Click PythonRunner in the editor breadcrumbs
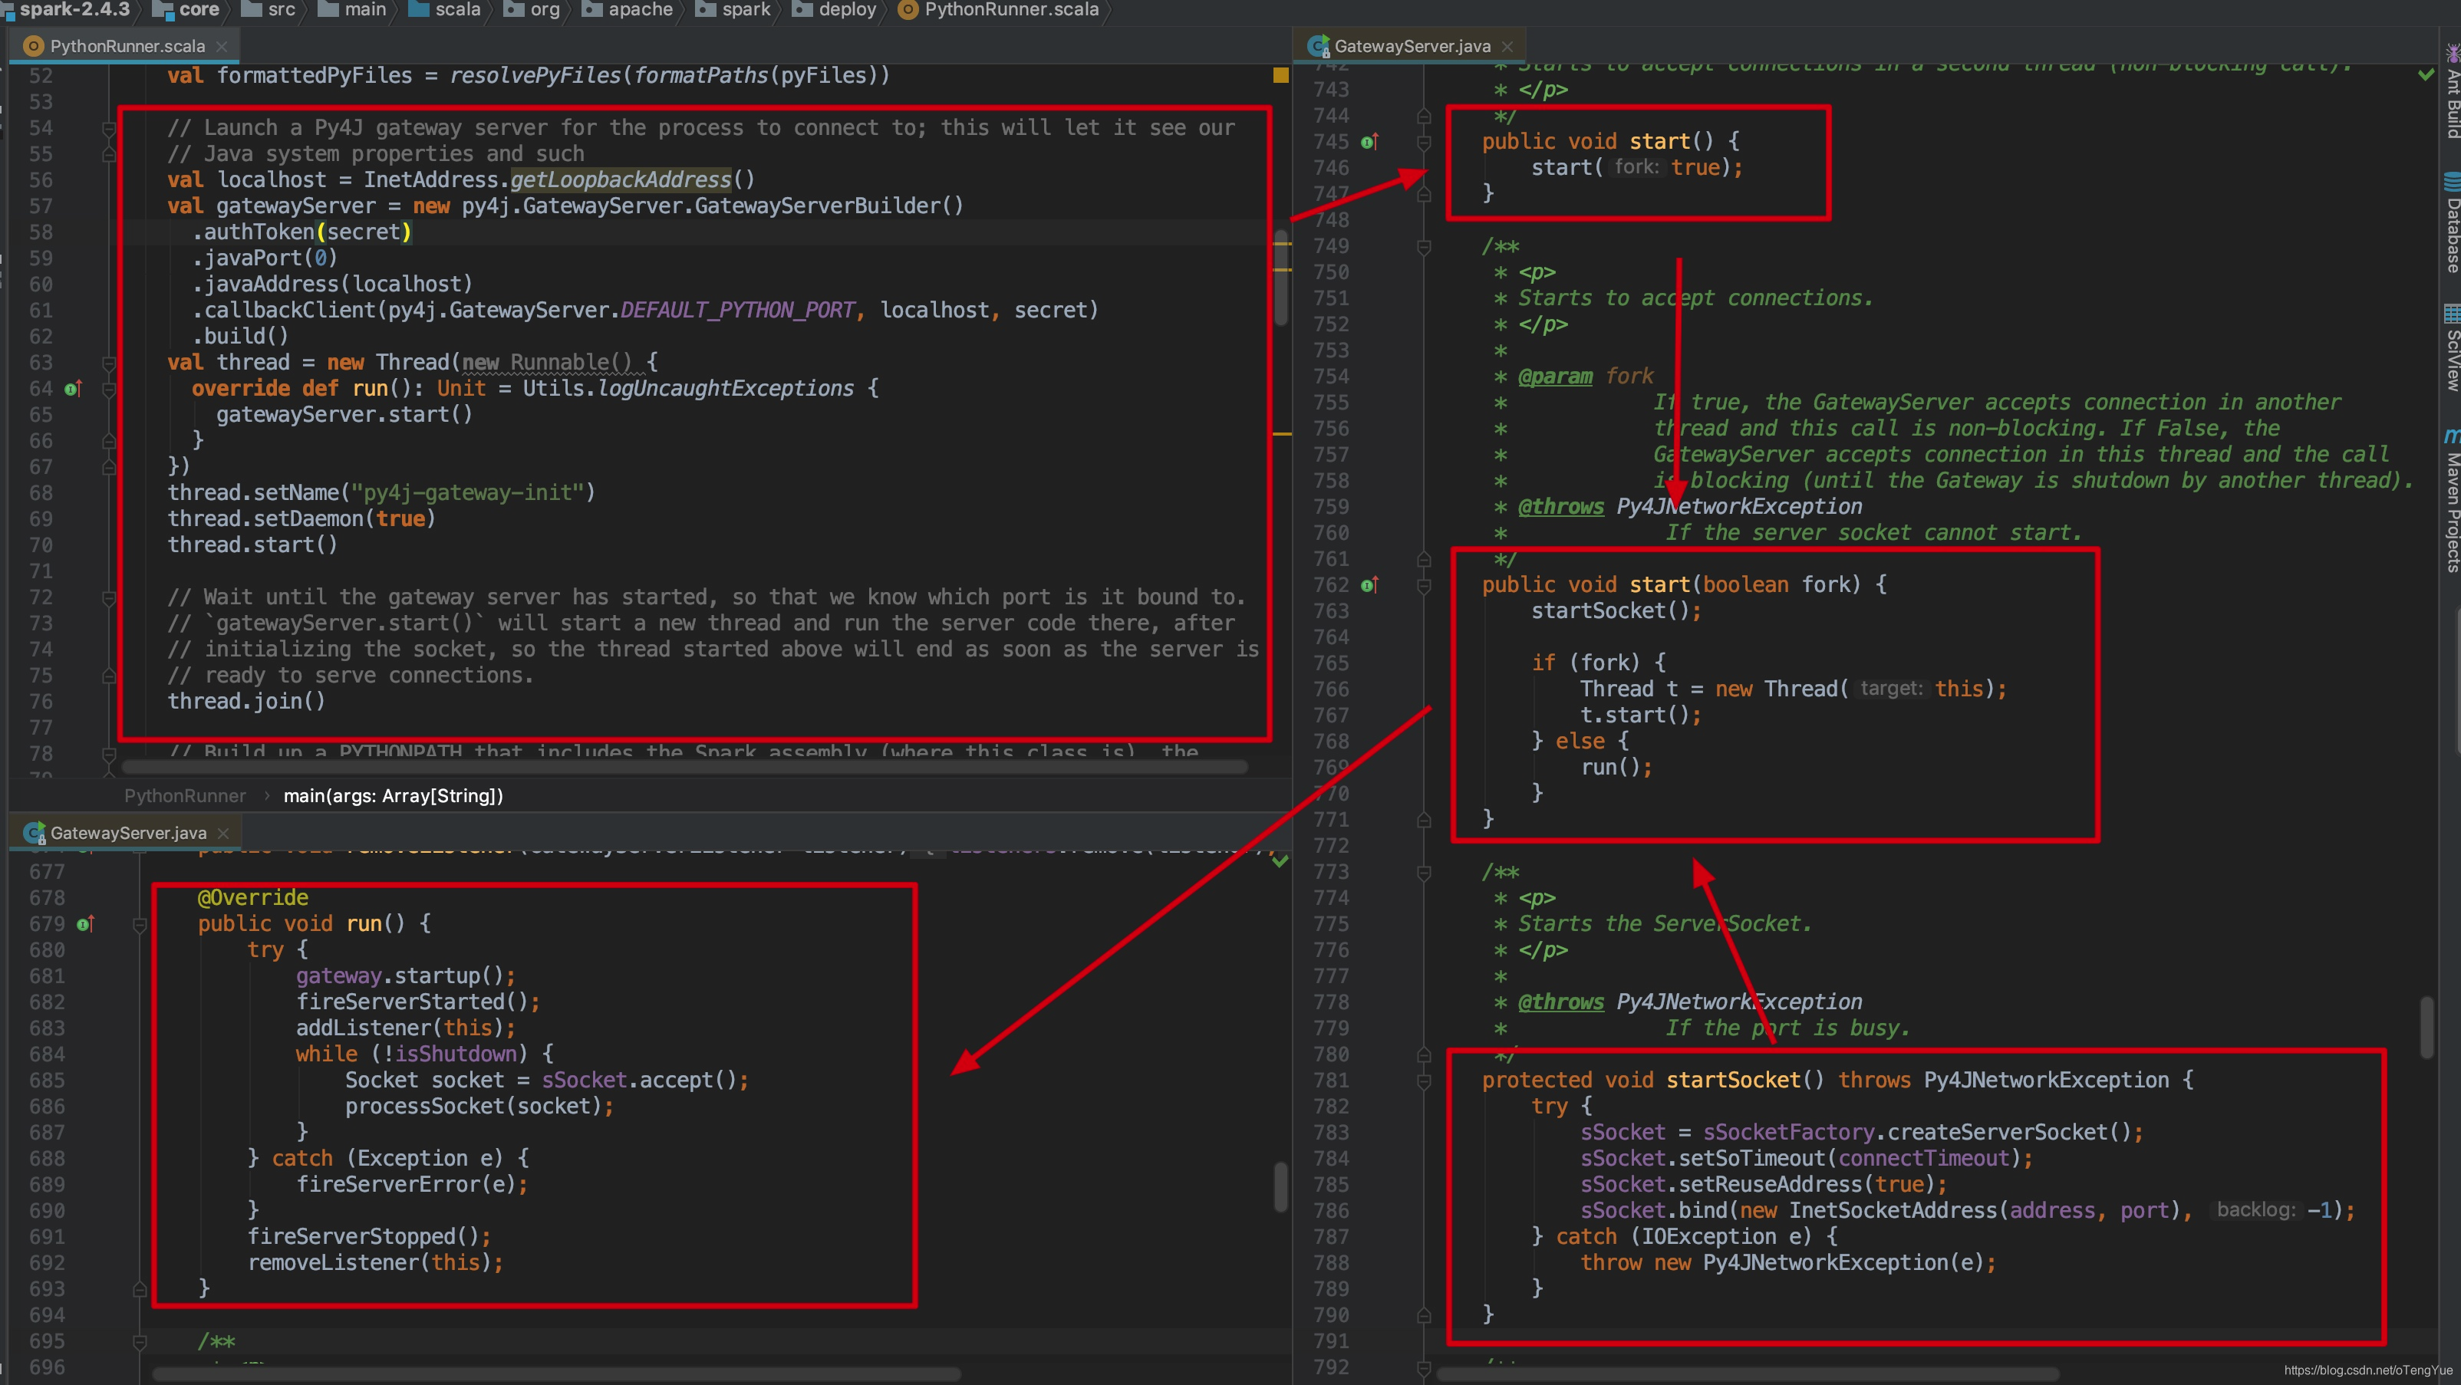This screenshot has width=2461, height=1385. tap(184, 796)
